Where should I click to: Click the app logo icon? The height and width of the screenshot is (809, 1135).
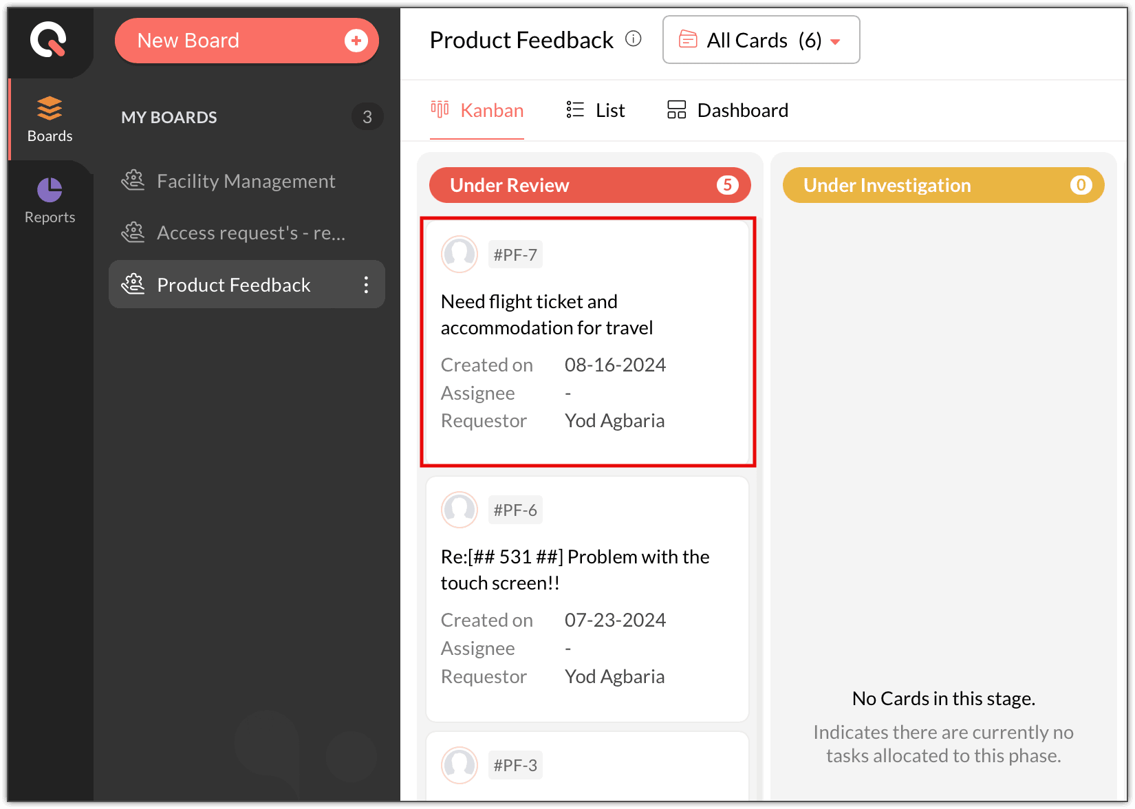coord(48,39)
